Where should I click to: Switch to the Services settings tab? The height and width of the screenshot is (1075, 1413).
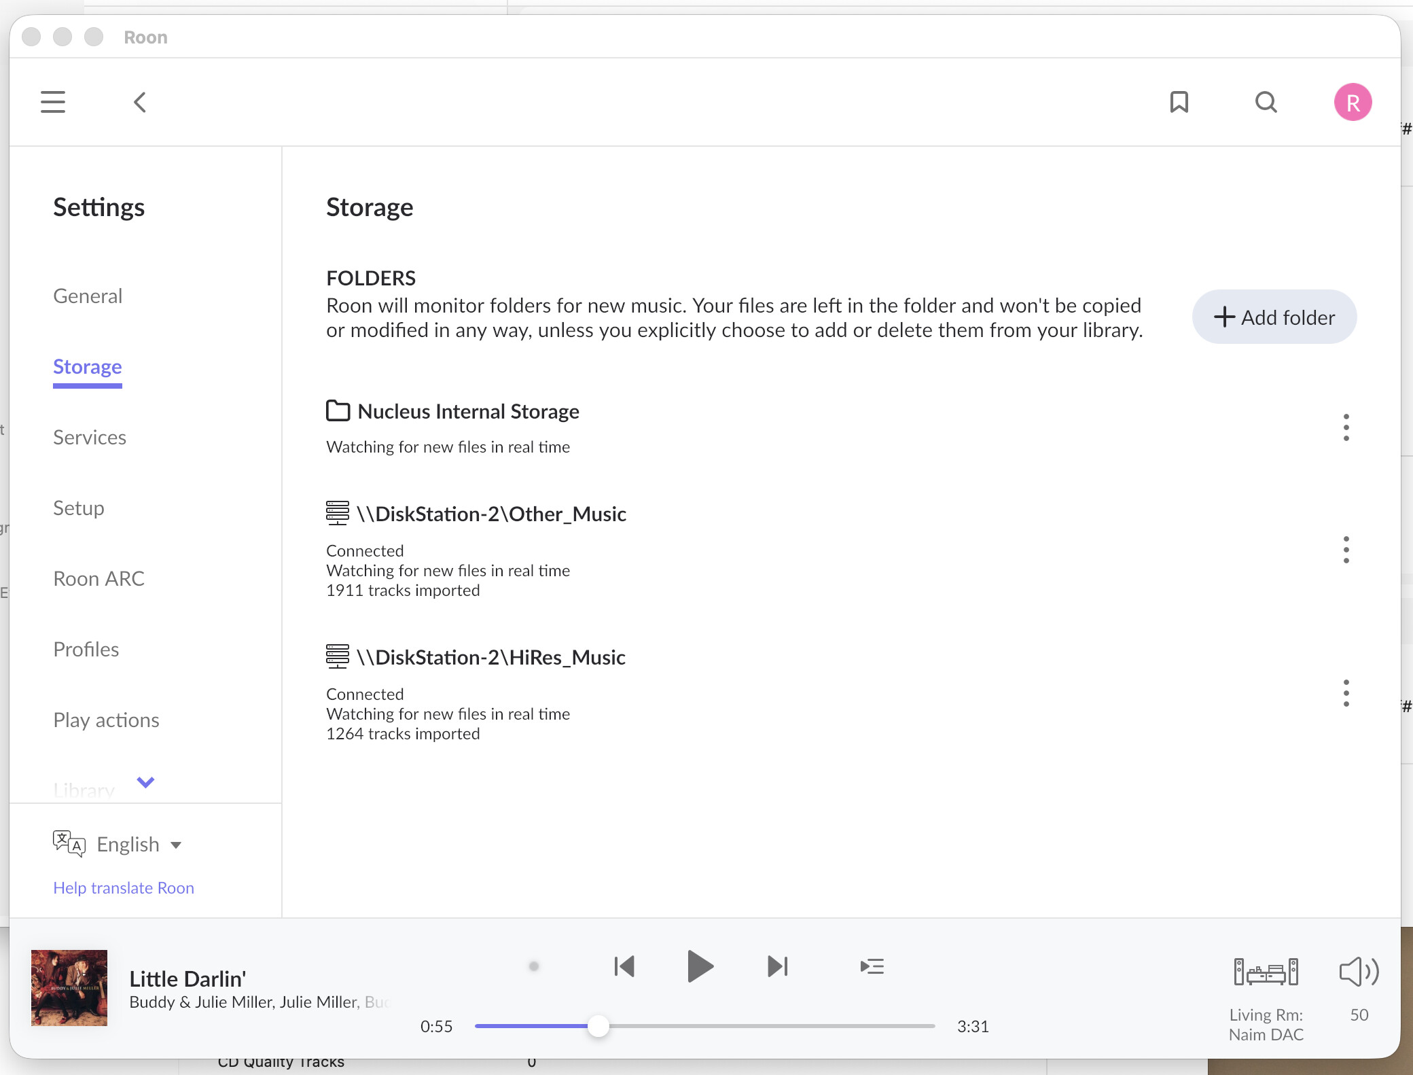point(90,438)
